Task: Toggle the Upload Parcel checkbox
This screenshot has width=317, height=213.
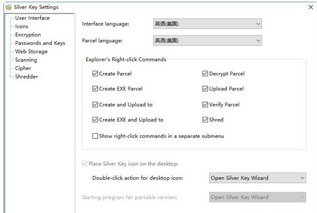Action: 205,89
